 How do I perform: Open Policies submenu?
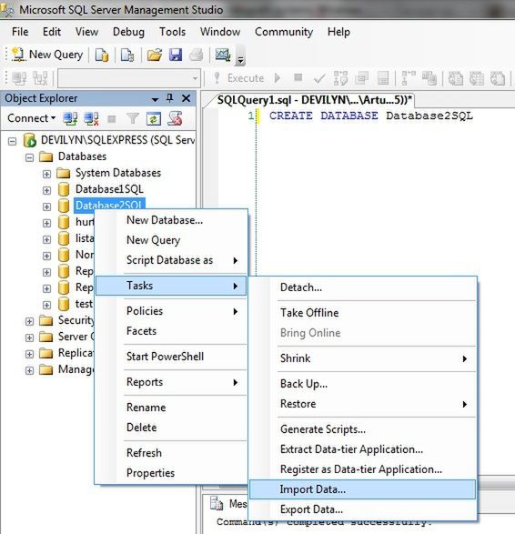[171, 311]
